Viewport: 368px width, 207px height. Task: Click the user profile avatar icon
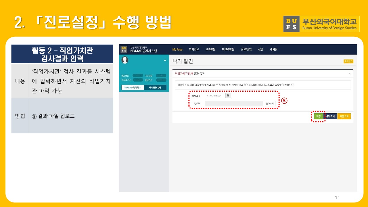click(125, 60)
